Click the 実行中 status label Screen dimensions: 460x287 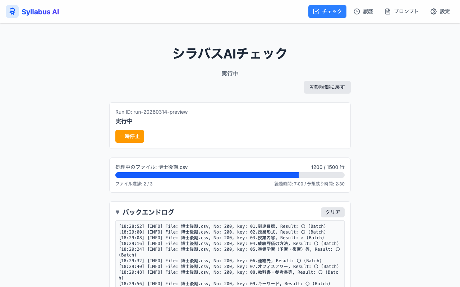click(x=124, y=121)
